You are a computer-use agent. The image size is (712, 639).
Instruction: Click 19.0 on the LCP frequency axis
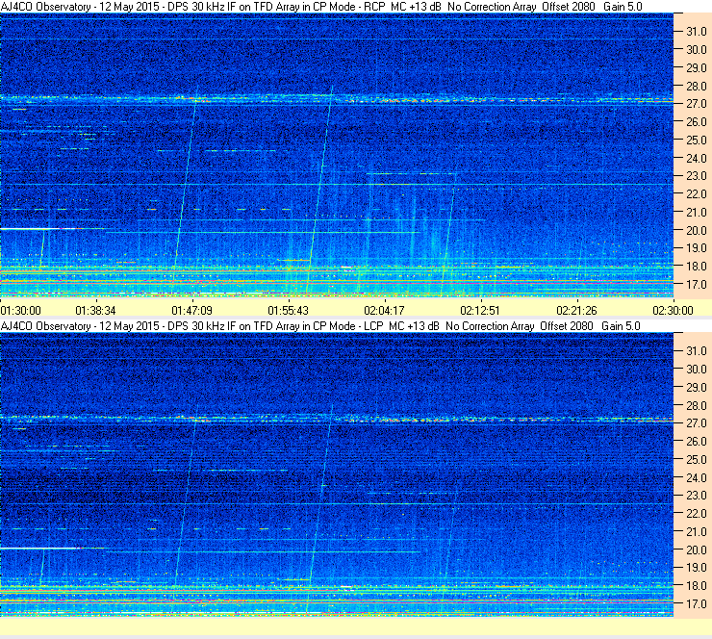[x=696, y=568]
